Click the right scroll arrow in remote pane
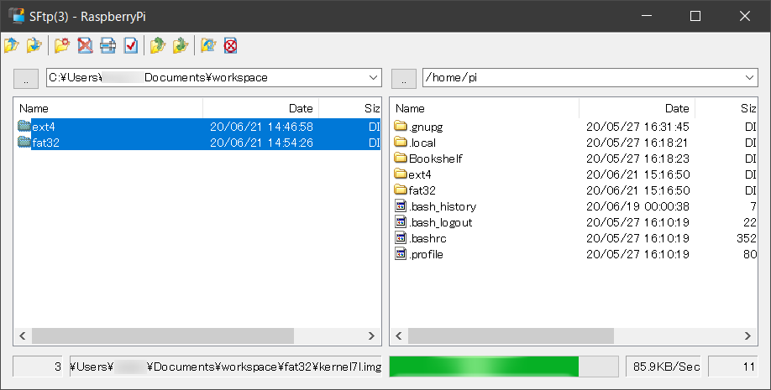The height and width of the screenshot is (390, 771). 747,336
